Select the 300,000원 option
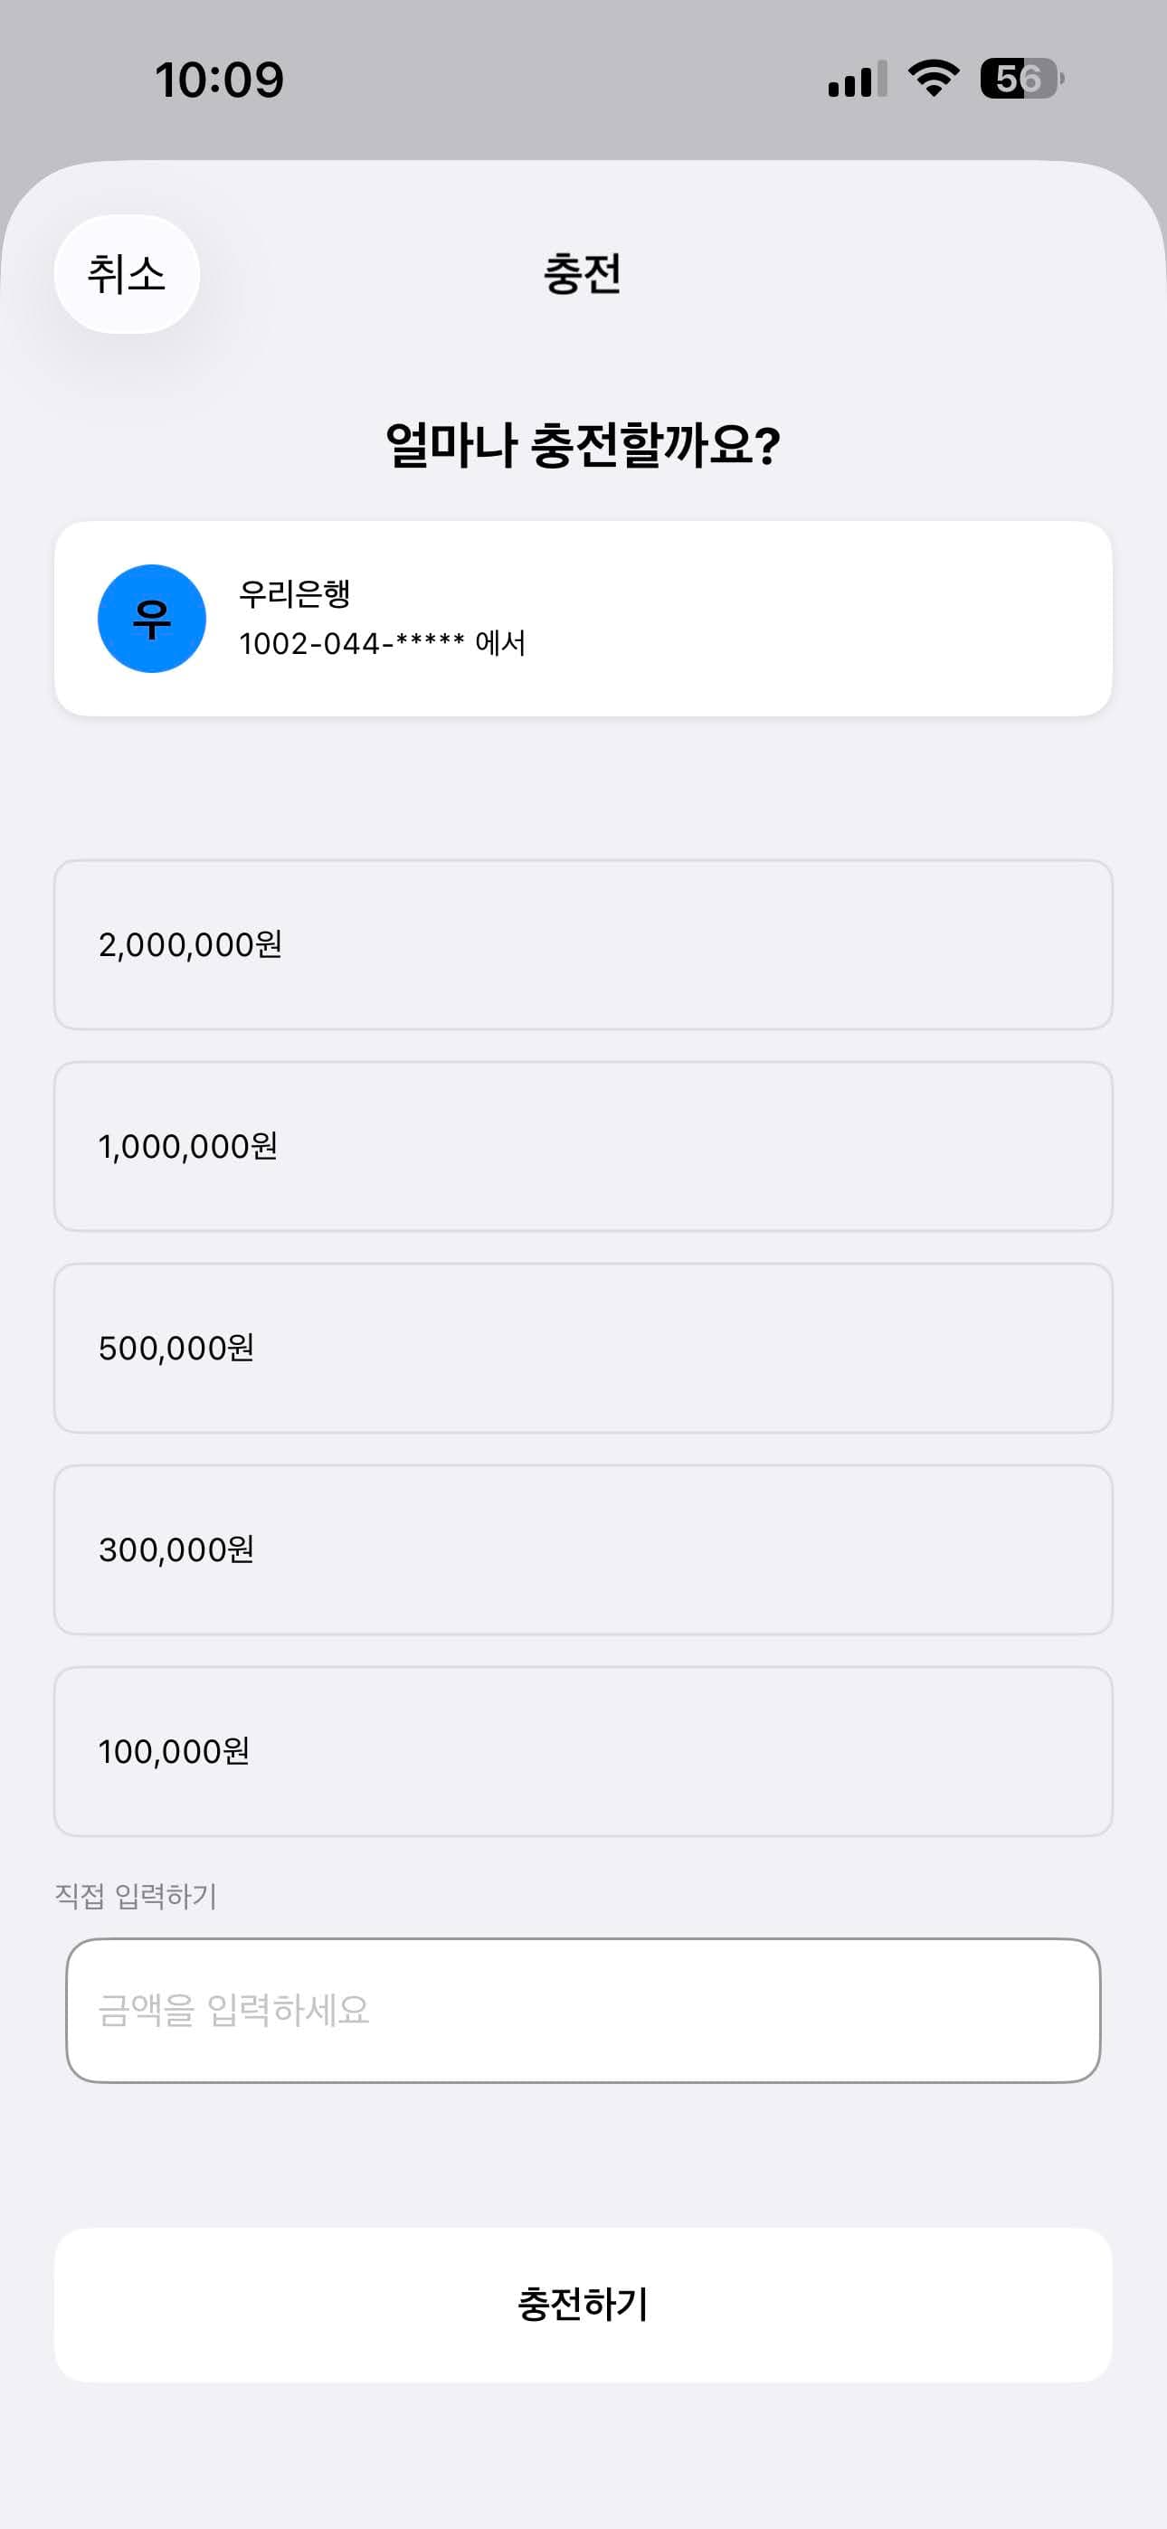Image resolution: width=1167 pixels, height=2529 pixels. tap(583, 1549)
